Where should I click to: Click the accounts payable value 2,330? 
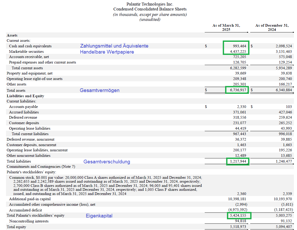click(242, 107)
